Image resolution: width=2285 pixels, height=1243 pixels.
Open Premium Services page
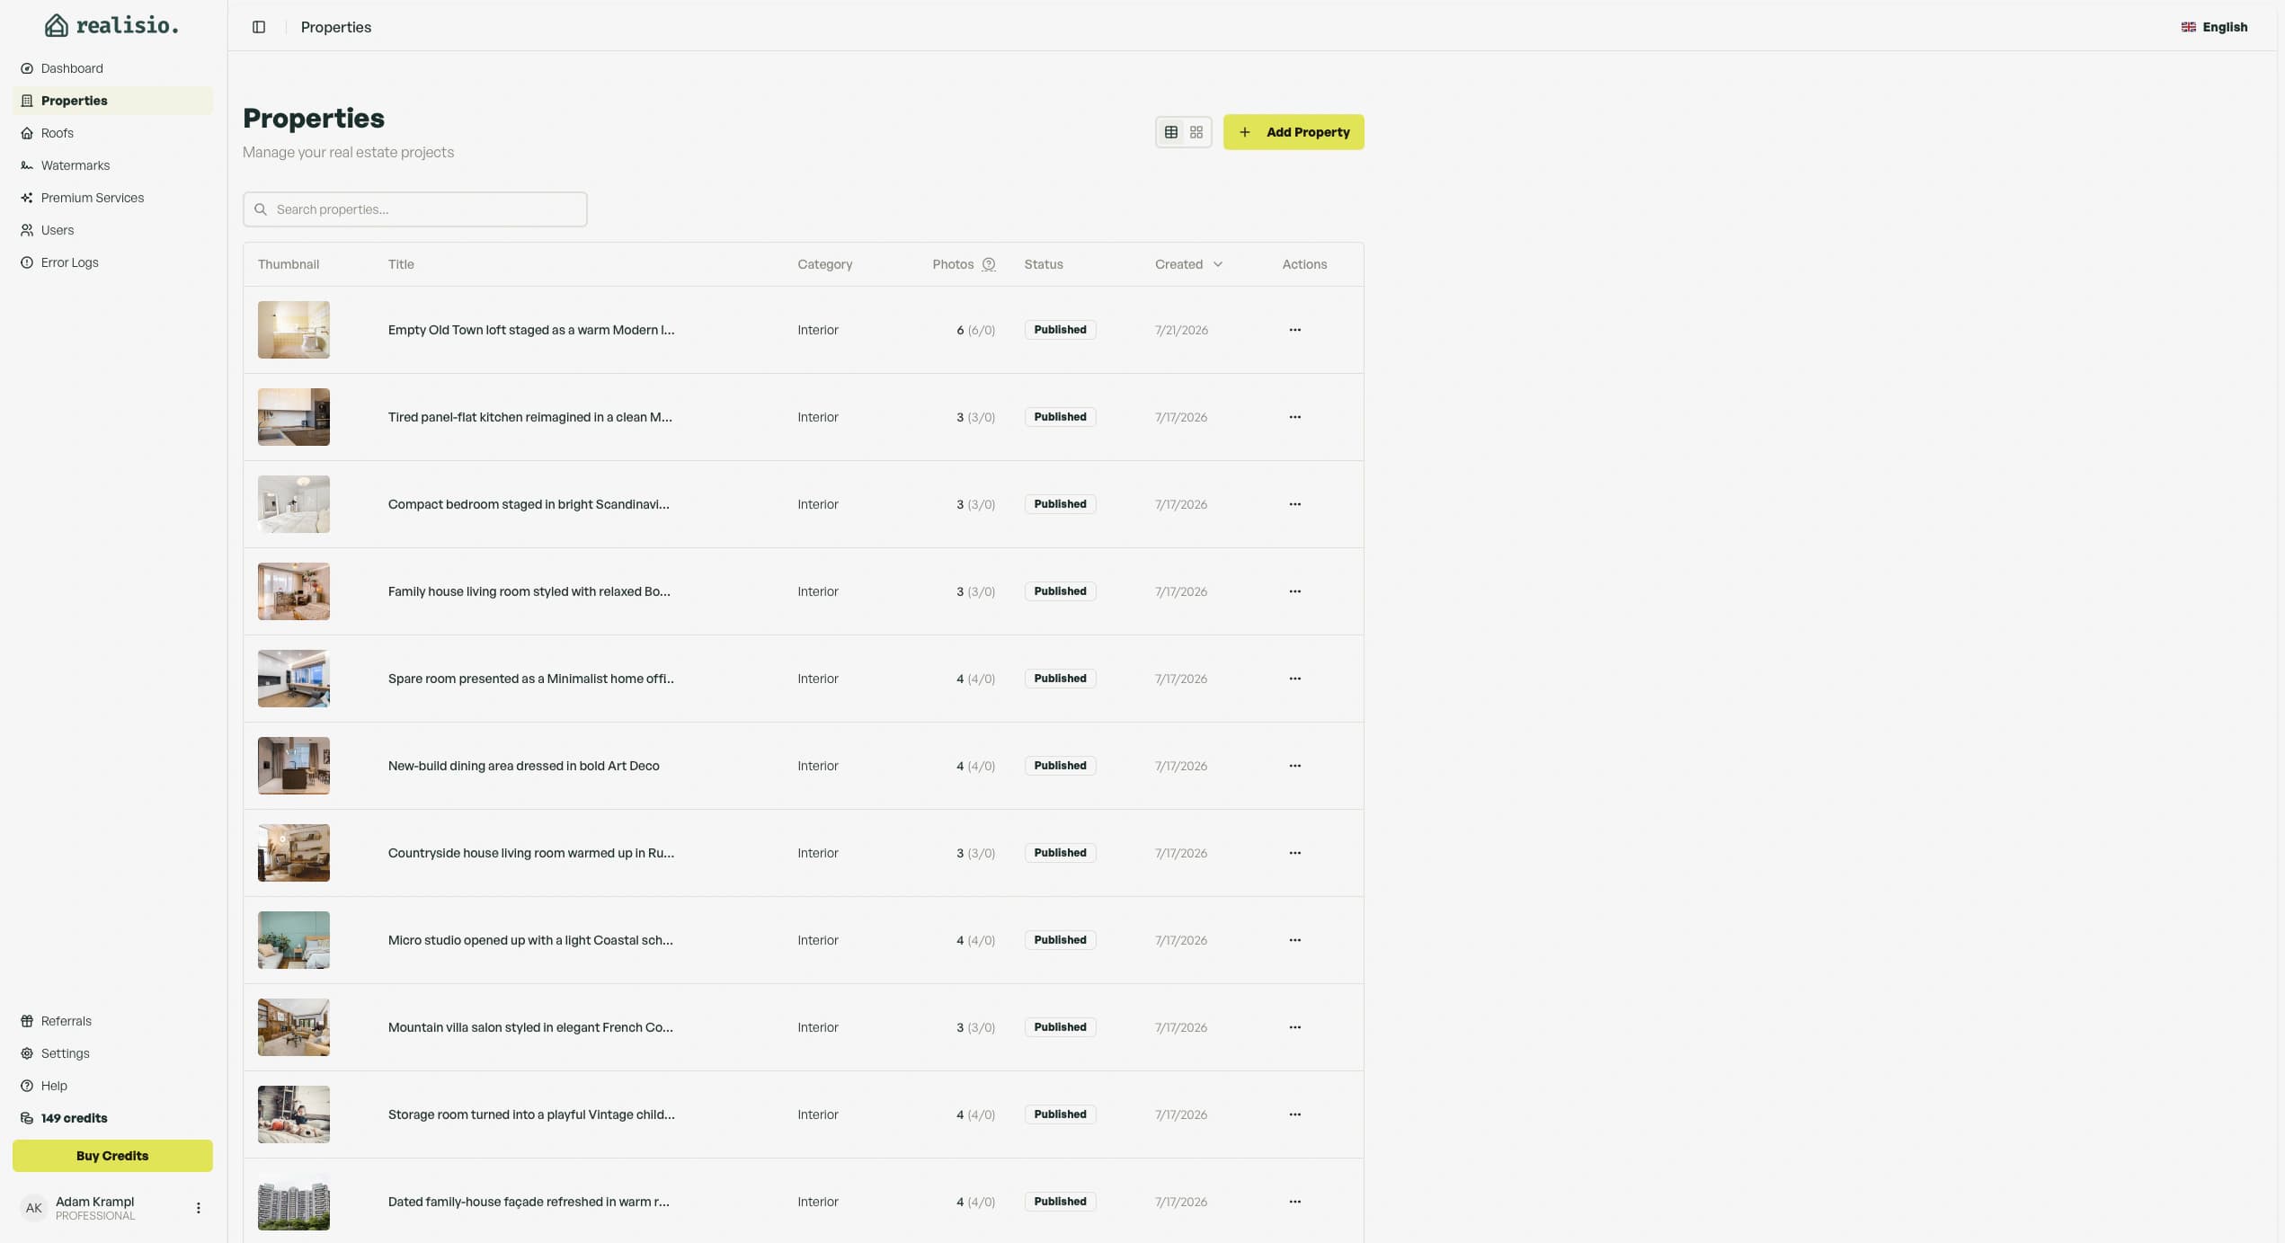(x=112, y=198)
